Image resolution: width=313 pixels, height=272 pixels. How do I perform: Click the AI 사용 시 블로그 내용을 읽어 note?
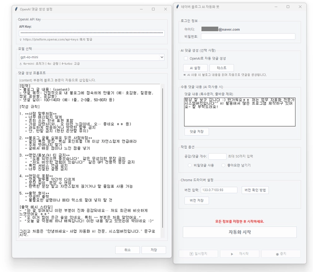pos(227,75)
